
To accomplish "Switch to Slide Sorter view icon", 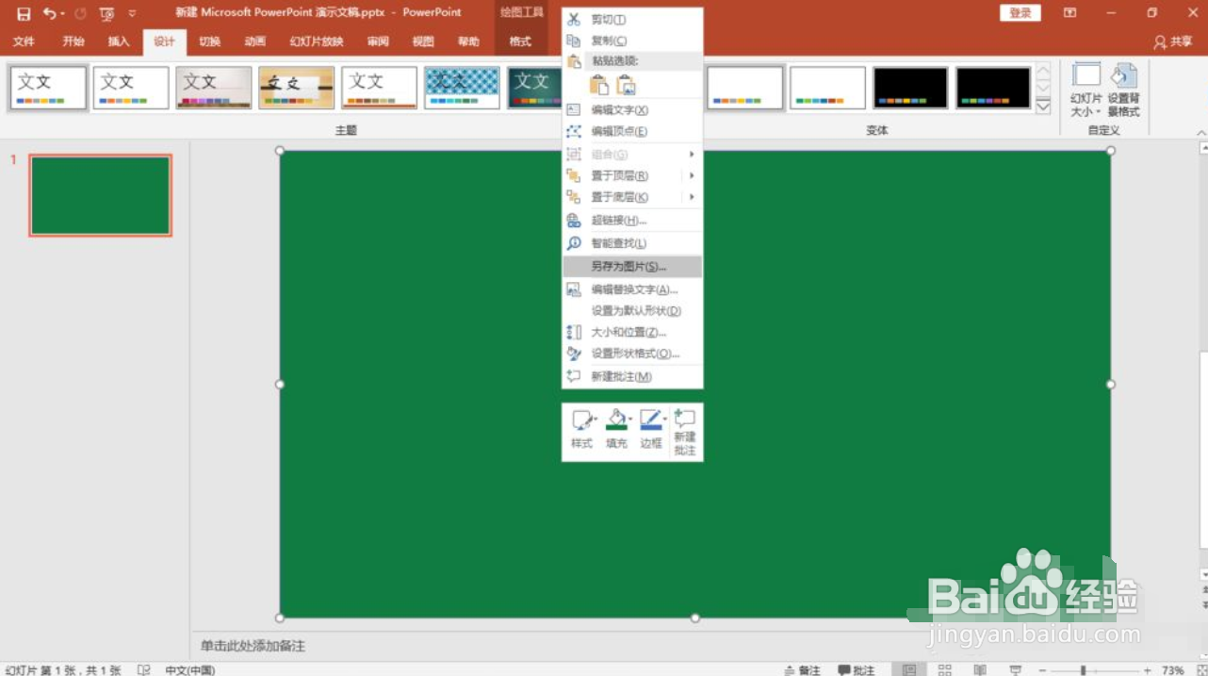I will (945, 669).
